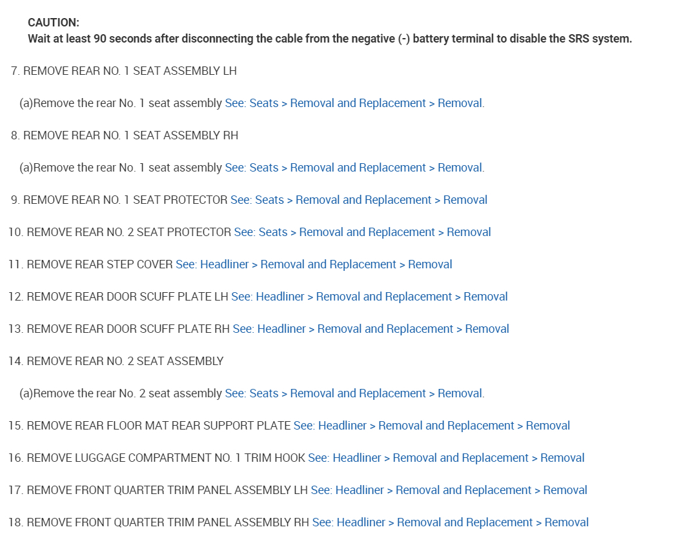Click step 8 heading for Seat Assembly RH

click(x=125, y=135)
